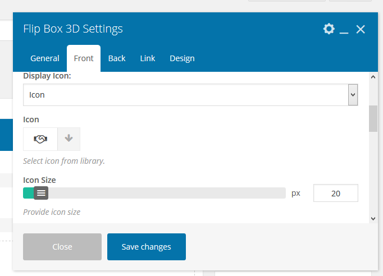The image size is (383, 276).
Task: Focus the icon size value field
Action: point(336,193)
